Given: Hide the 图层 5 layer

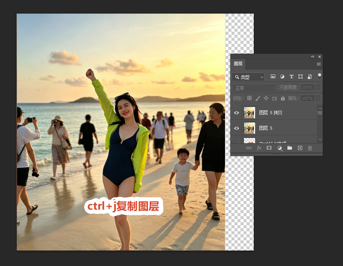Looking at the screenshot, I should tap(236, 128).
